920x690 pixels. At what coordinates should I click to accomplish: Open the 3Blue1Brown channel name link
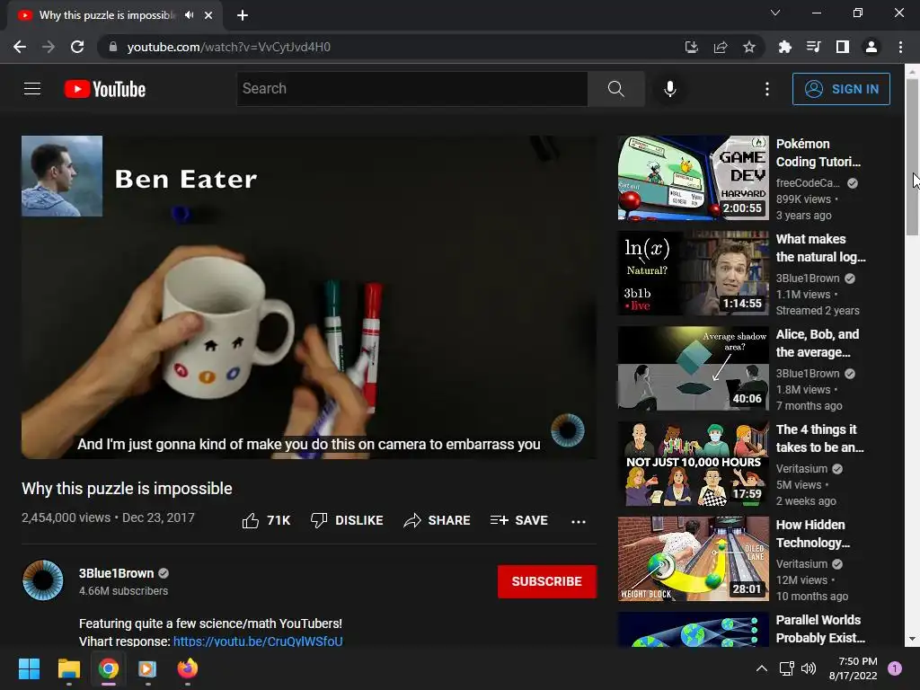116,573
